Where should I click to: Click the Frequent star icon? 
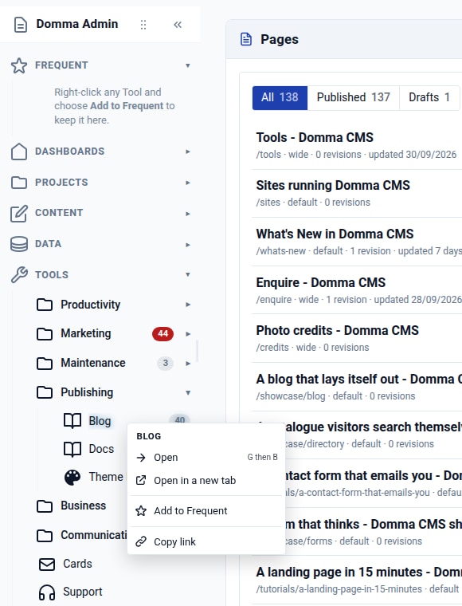click(19, 65)
